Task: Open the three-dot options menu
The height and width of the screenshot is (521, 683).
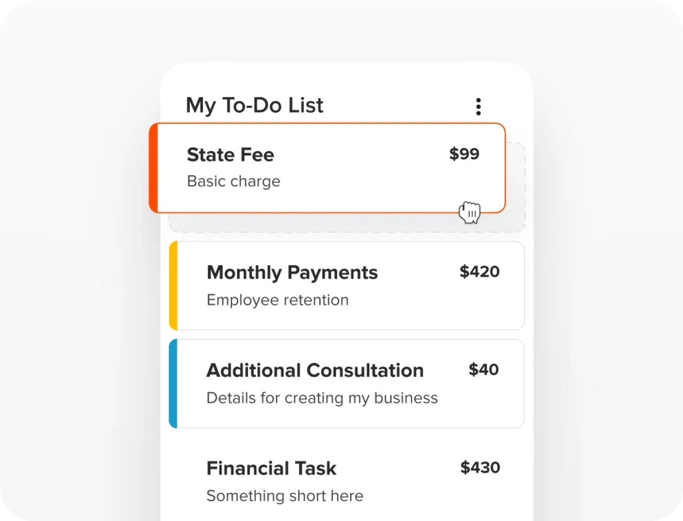Action: [x=478, y=107]
